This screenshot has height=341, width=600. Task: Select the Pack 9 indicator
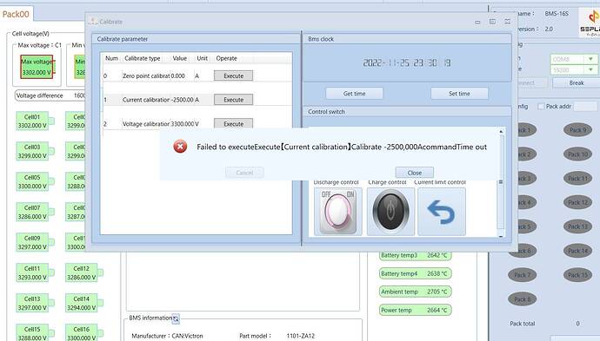[x=577, y=130]
